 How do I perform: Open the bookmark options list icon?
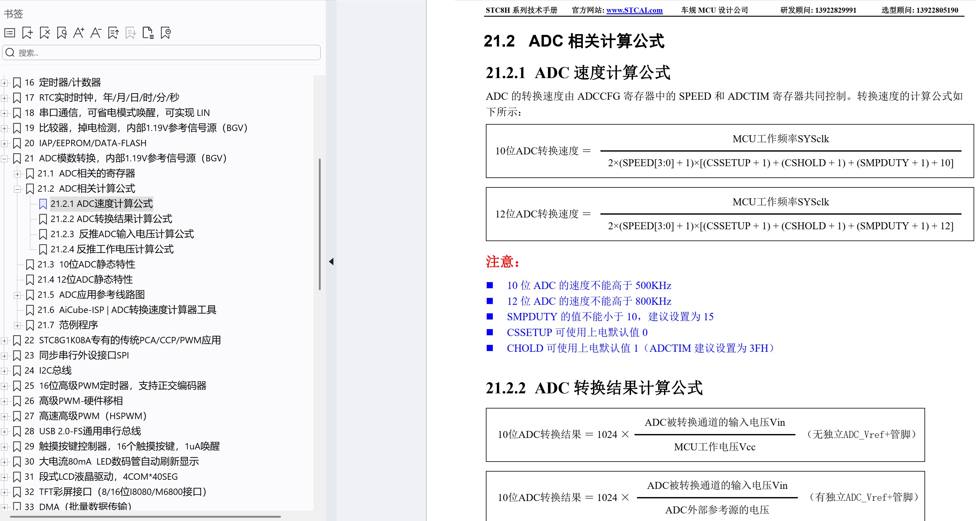pos(10,33)
